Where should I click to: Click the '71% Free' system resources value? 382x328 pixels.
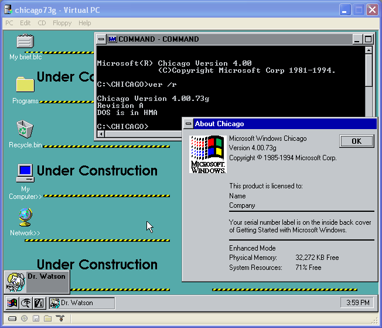tap(308, 268)
